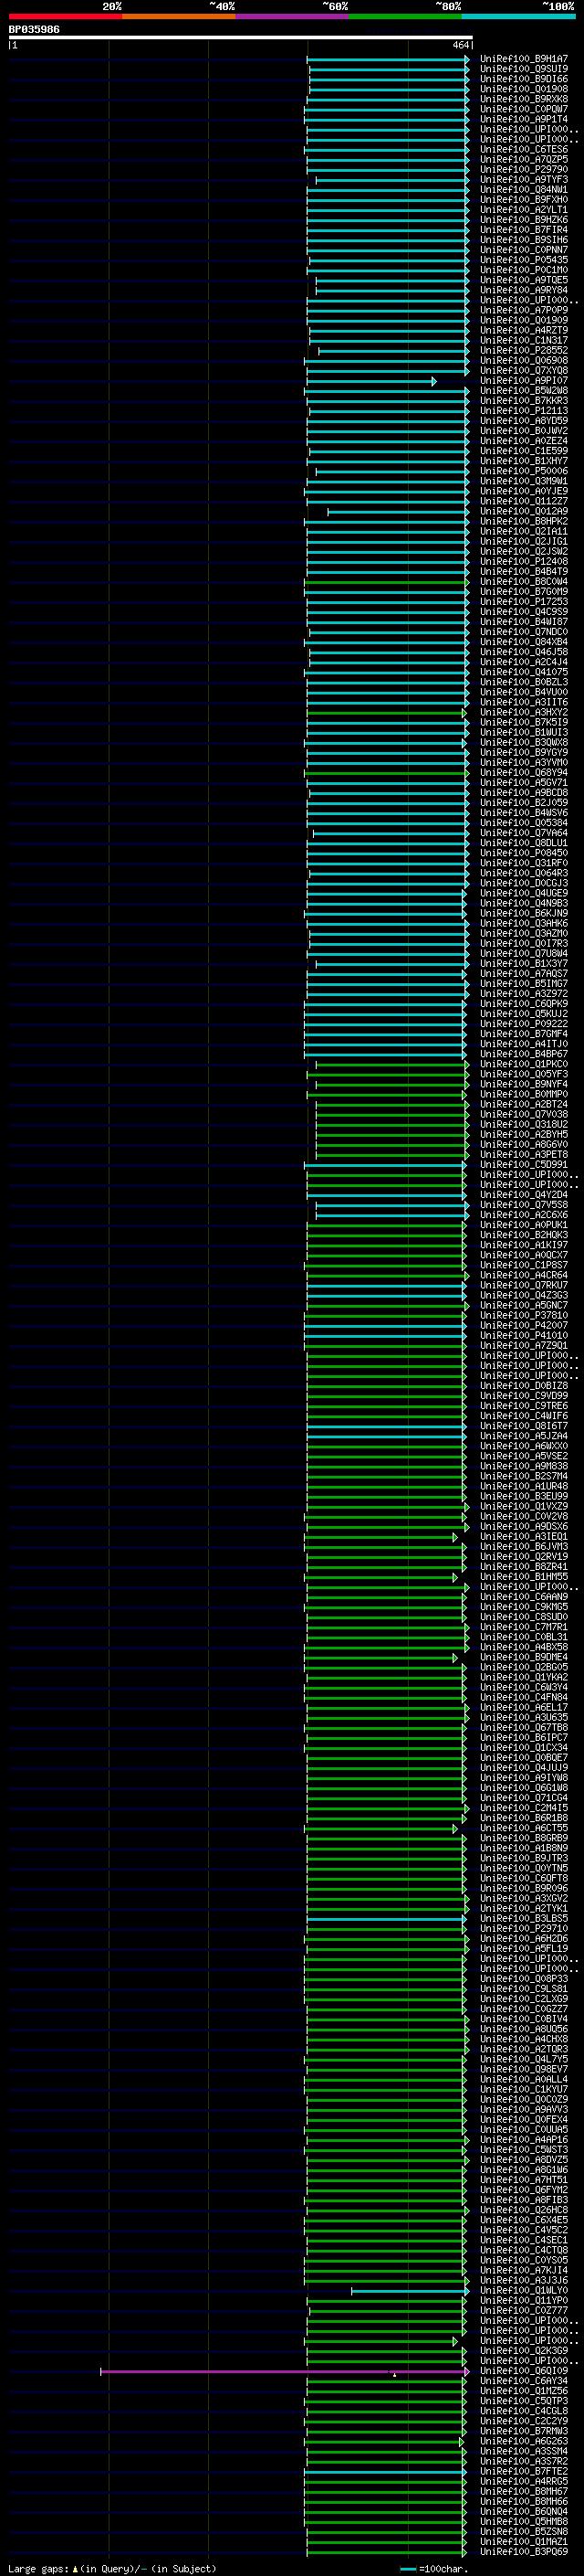The height and width of the screenshot is (2576, 584).
Task: Open the UniRef100_P42007 hit
Action: coord(524,1326)
